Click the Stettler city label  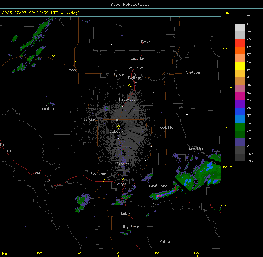[x=193, y=72]
